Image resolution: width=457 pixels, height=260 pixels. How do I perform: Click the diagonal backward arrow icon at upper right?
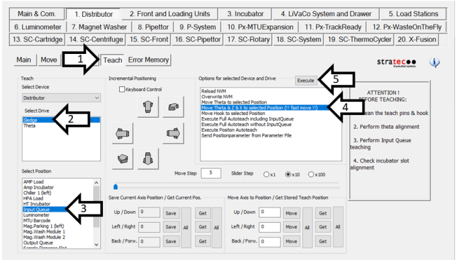173,107
